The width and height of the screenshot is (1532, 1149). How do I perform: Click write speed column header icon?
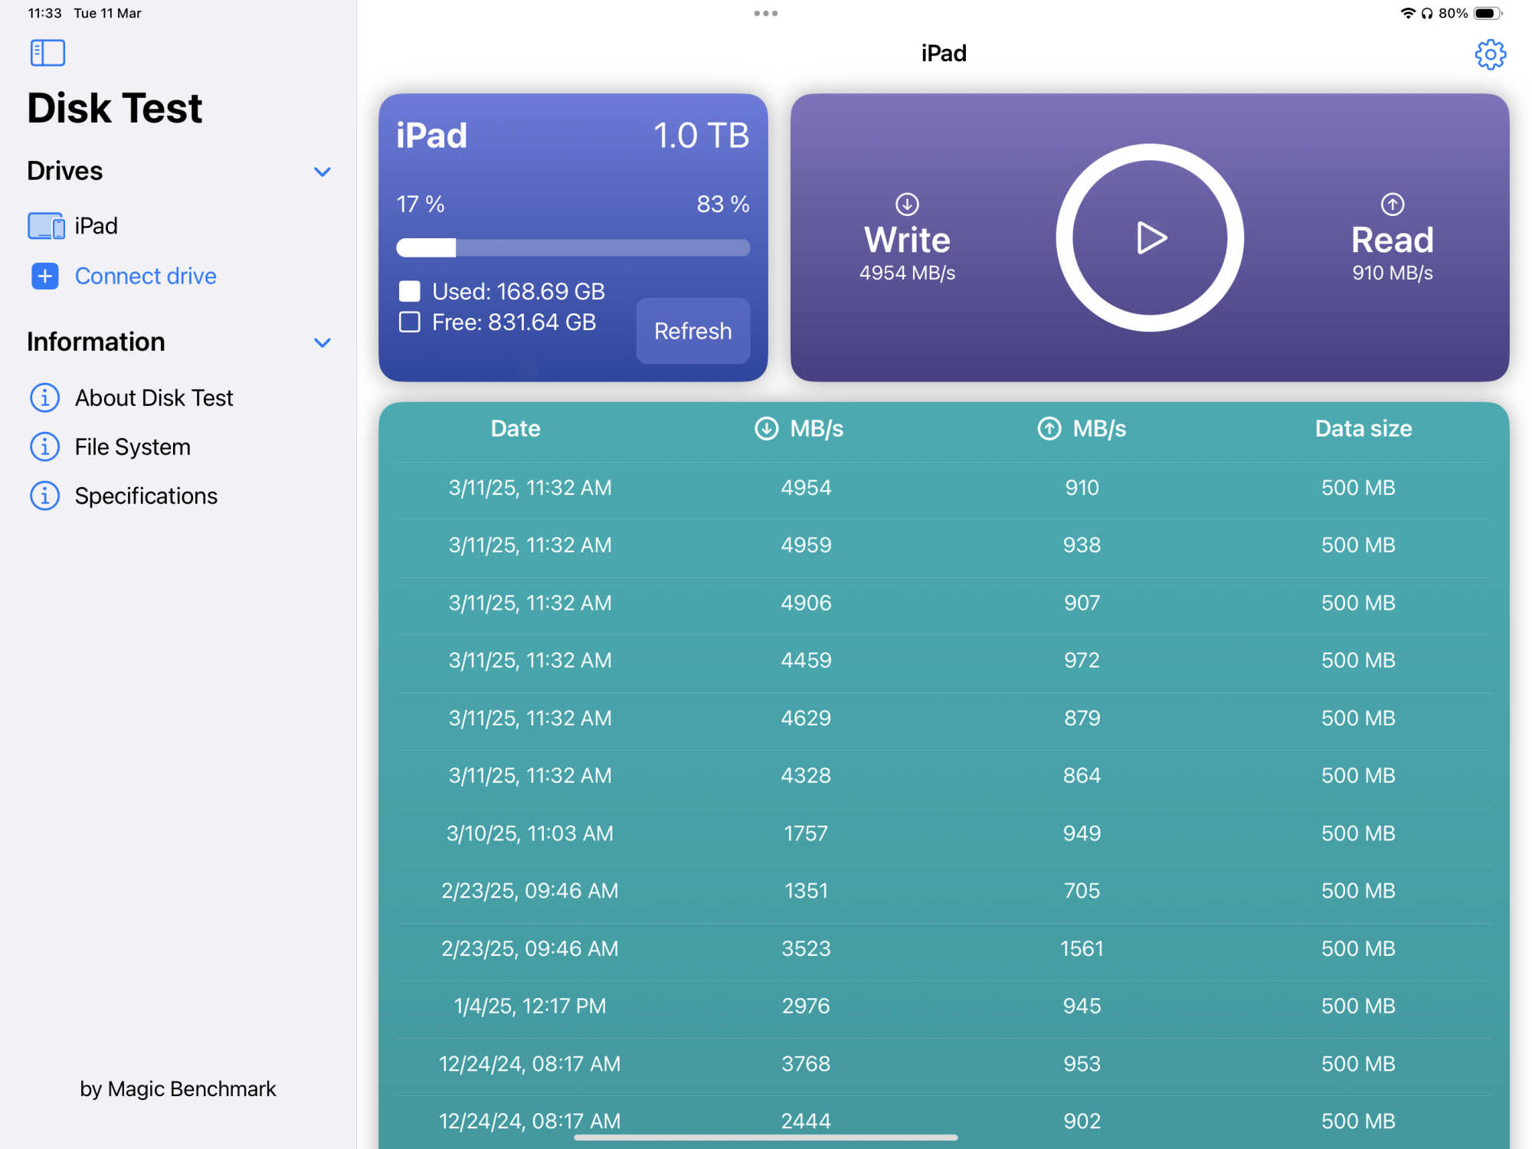point(766,428)
